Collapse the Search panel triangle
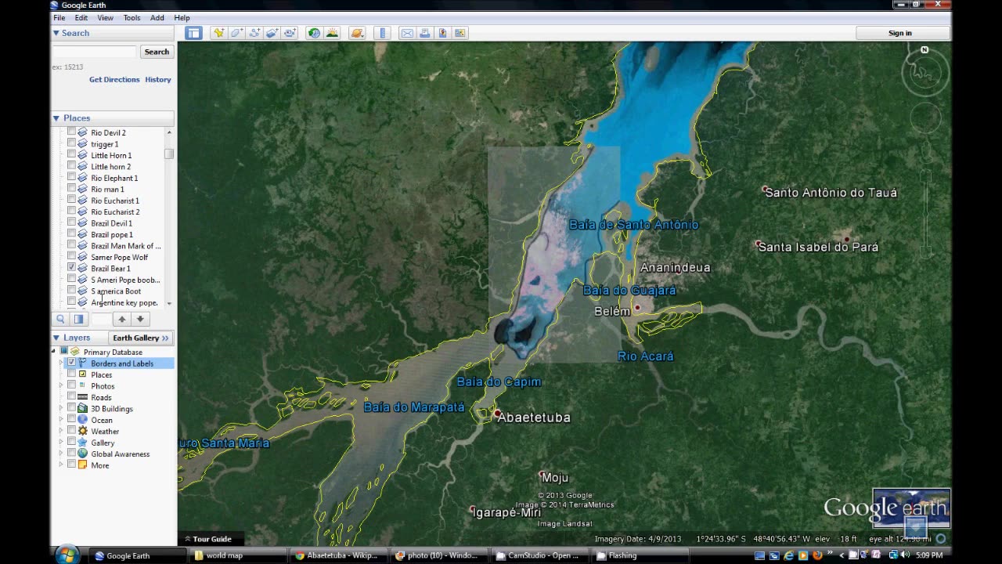 coord(56,33)
